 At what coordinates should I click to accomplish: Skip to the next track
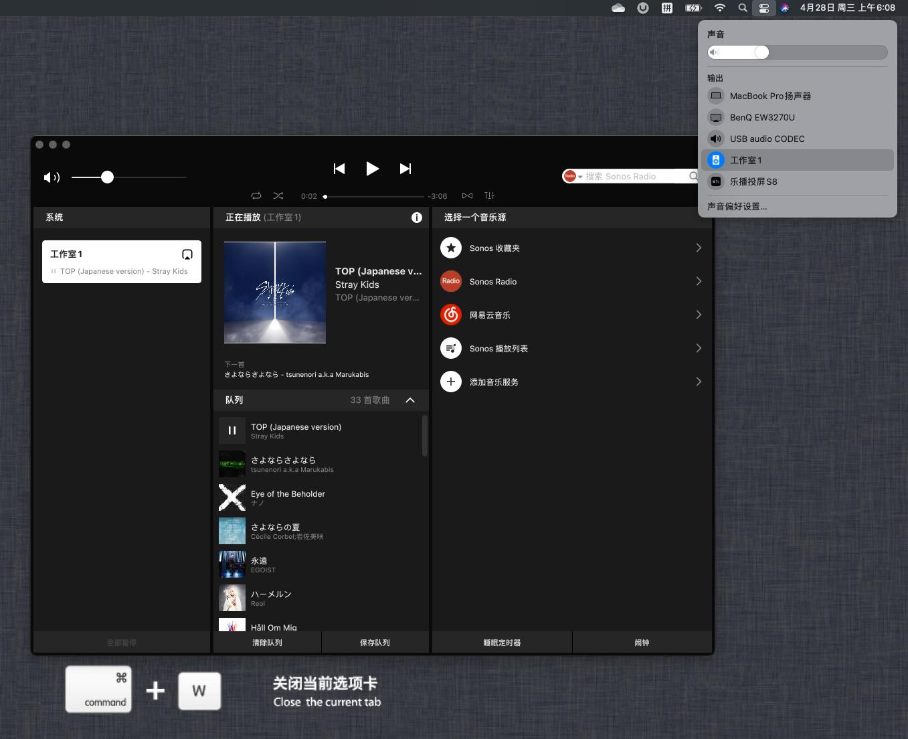[405, 169]
